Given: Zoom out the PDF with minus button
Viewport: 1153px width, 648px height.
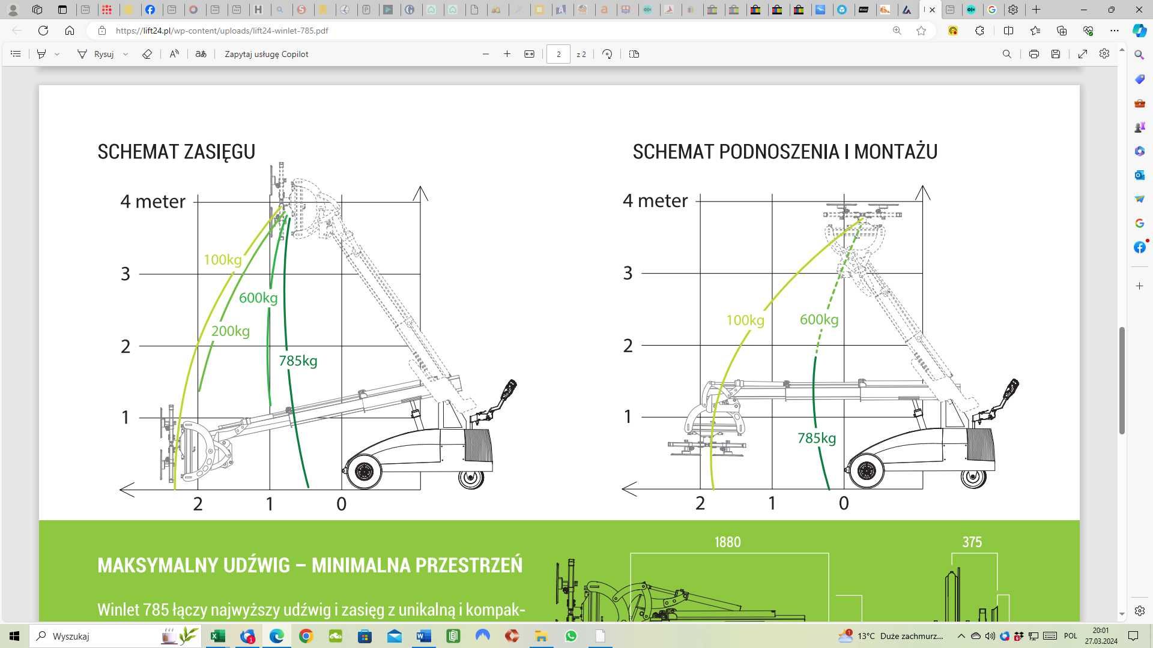Looking at the screenshot, I should tap(486, 54).
